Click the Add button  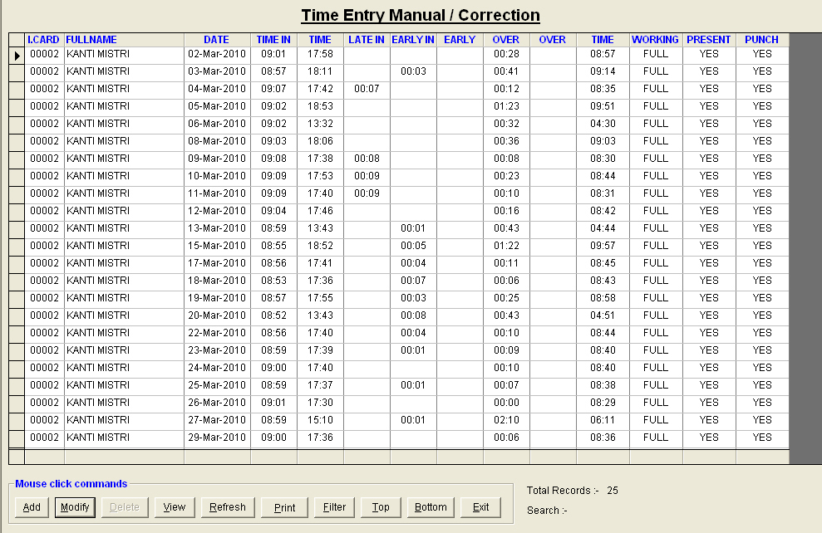pyautogui.click(x=32, y=507)
